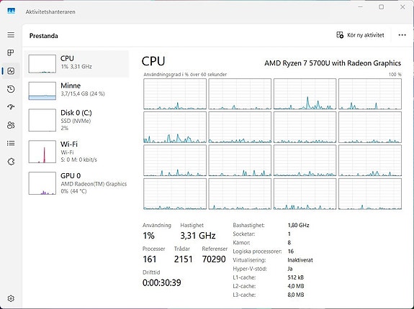Click the Wi-Fi thumbnail graph with spike

click(42, 152)
